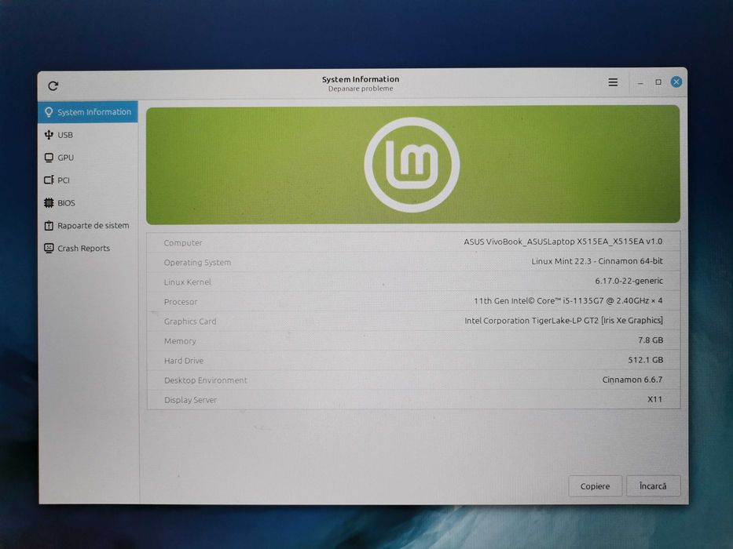Screen dimensions: 733x549
Task: Minimize the System Information window
Action: pos(640,82)
